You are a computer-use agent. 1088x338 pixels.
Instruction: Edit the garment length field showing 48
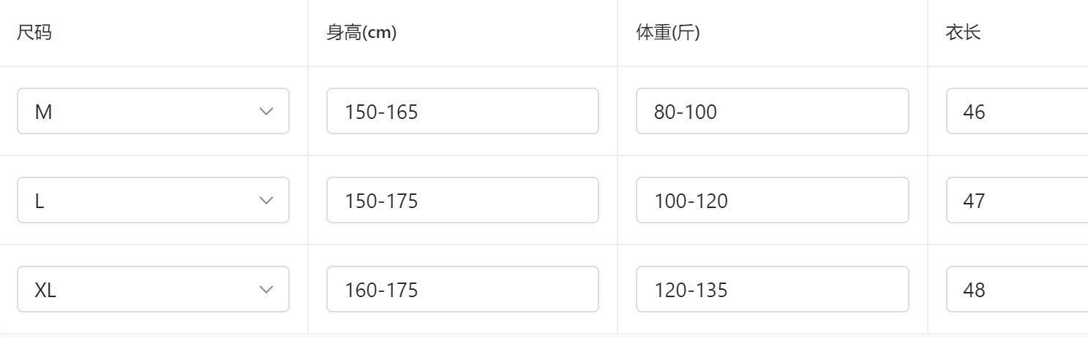tap(1016, 290)
